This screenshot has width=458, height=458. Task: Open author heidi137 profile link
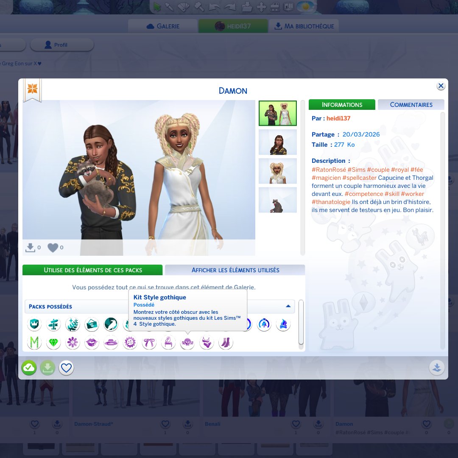click(338, 118)
